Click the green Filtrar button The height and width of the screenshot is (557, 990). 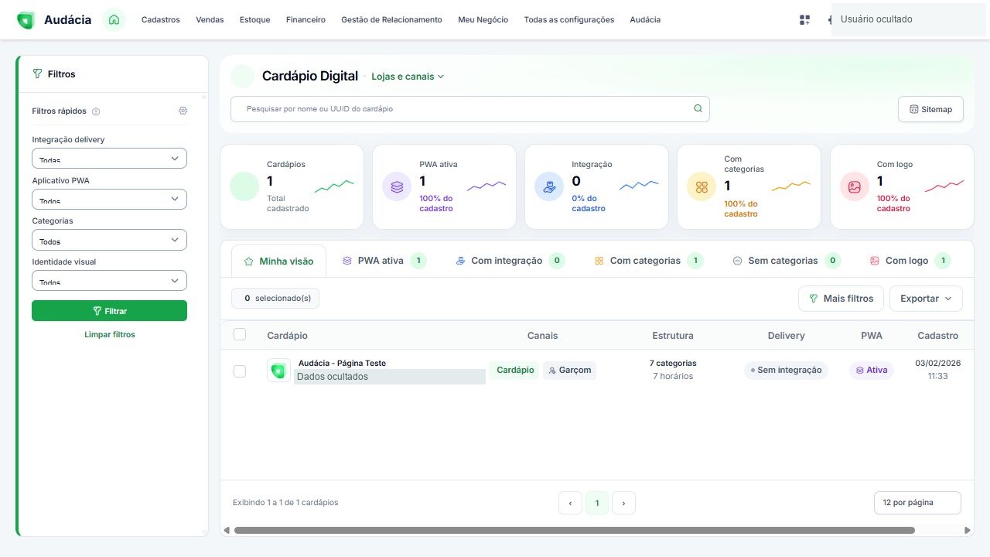109,311
